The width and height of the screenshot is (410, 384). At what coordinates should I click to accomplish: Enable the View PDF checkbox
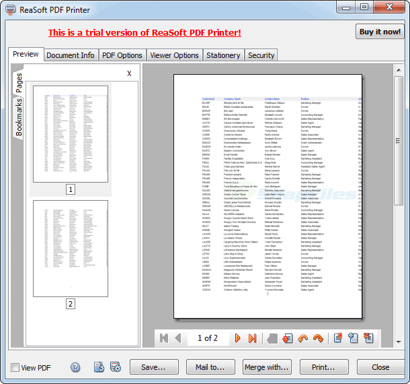15,367
